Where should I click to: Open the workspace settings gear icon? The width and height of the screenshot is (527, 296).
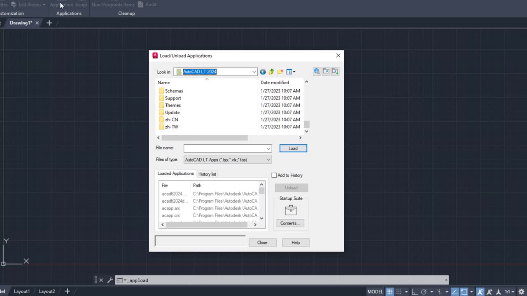point(522,291)
